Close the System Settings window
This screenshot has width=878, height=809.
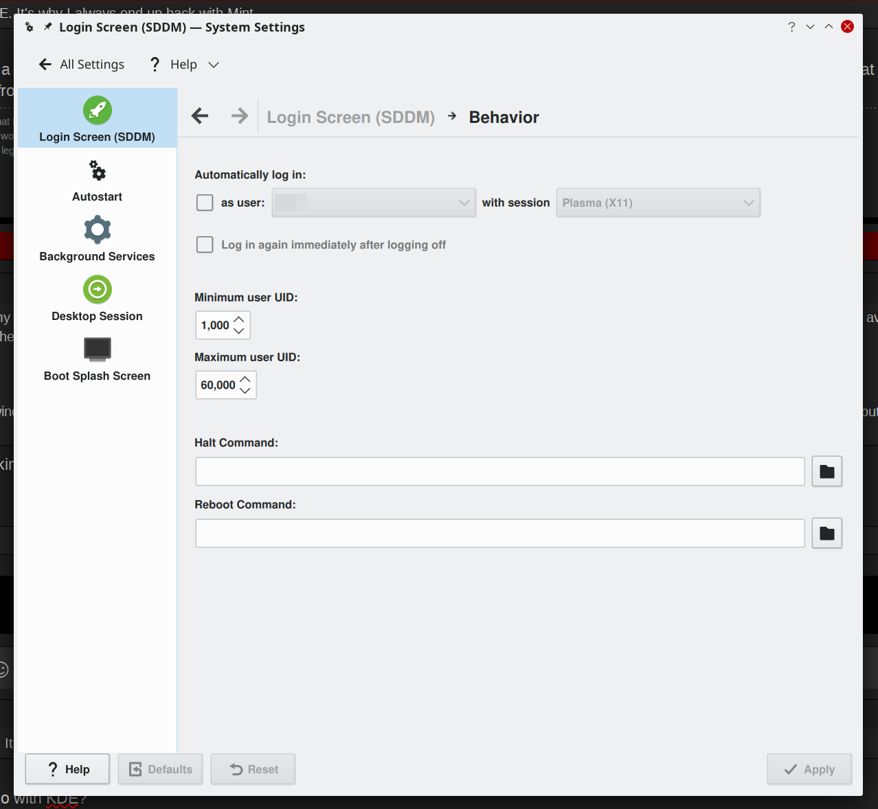(x=848, y=27)
